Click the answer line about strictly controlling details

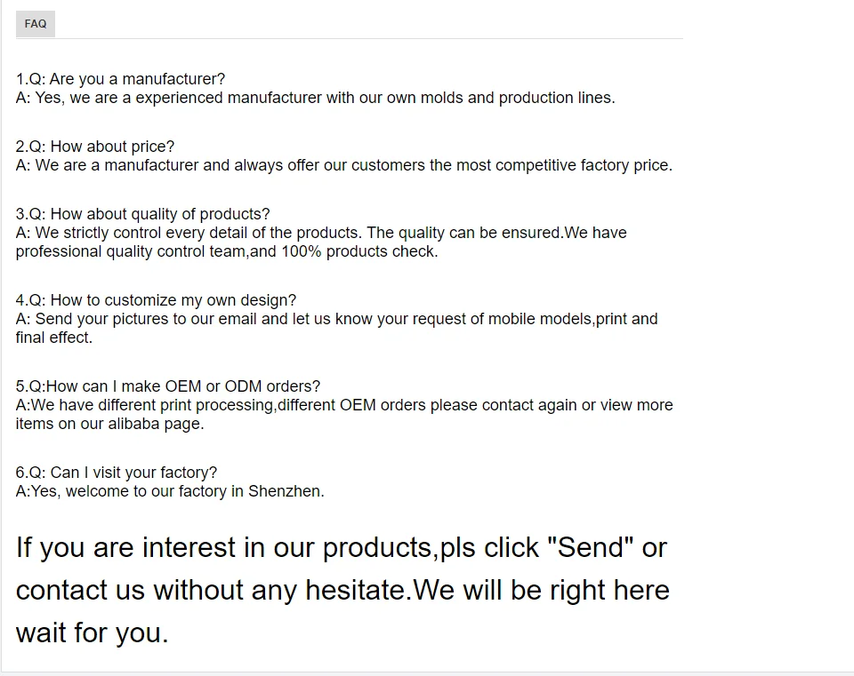pos(320,233)
